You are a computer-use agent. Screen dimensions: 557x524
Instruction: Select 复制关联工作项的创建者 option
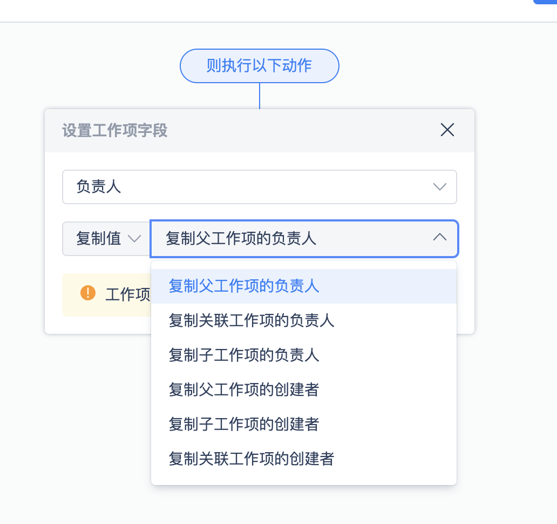pyautogui.click(x=252, y=459)
